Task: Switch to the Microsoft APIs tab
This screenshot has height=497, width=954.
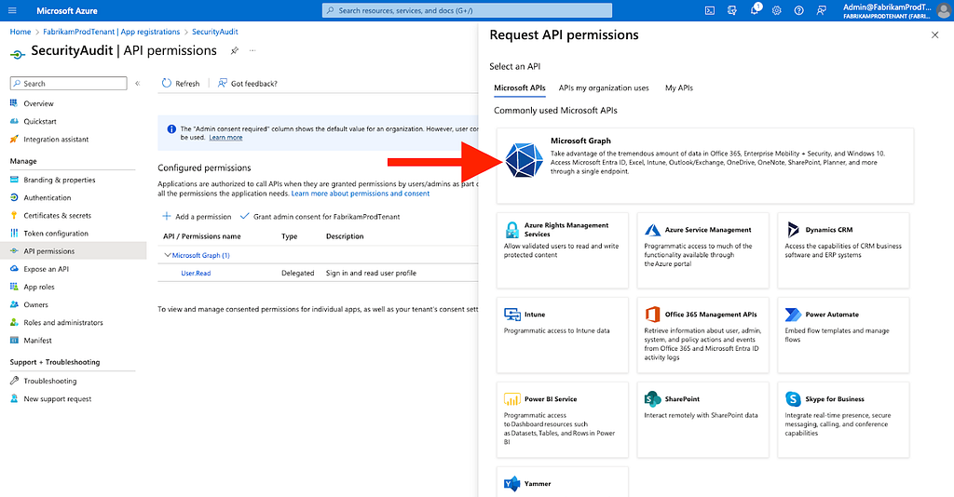Action: pos(520,88)
